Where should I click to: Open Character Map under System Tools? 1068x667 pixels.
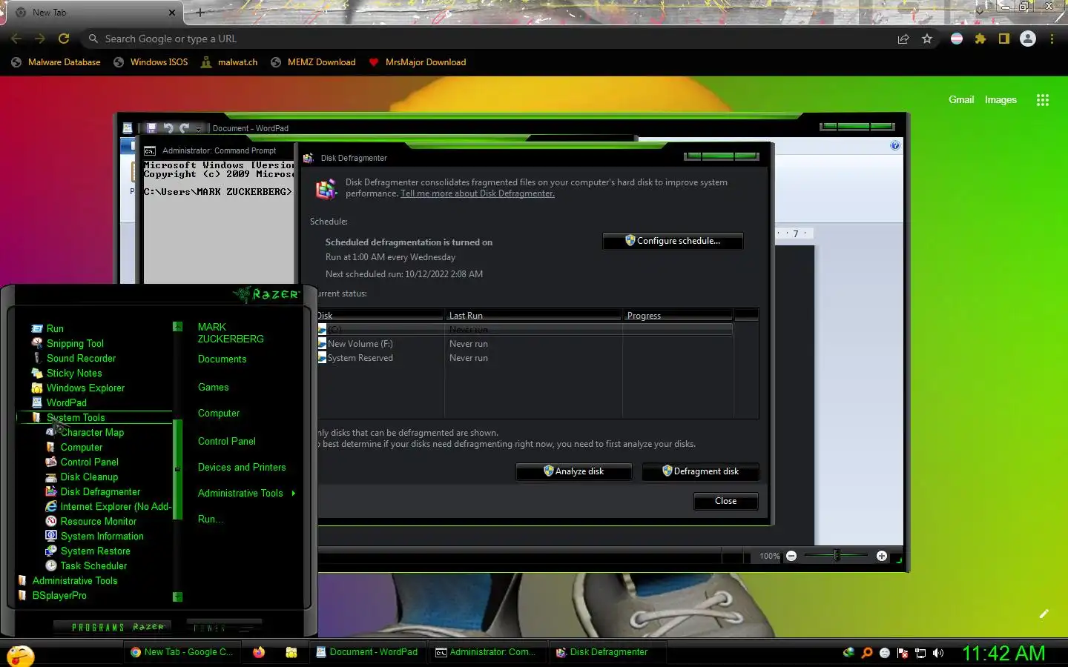[x=91, y=432]
